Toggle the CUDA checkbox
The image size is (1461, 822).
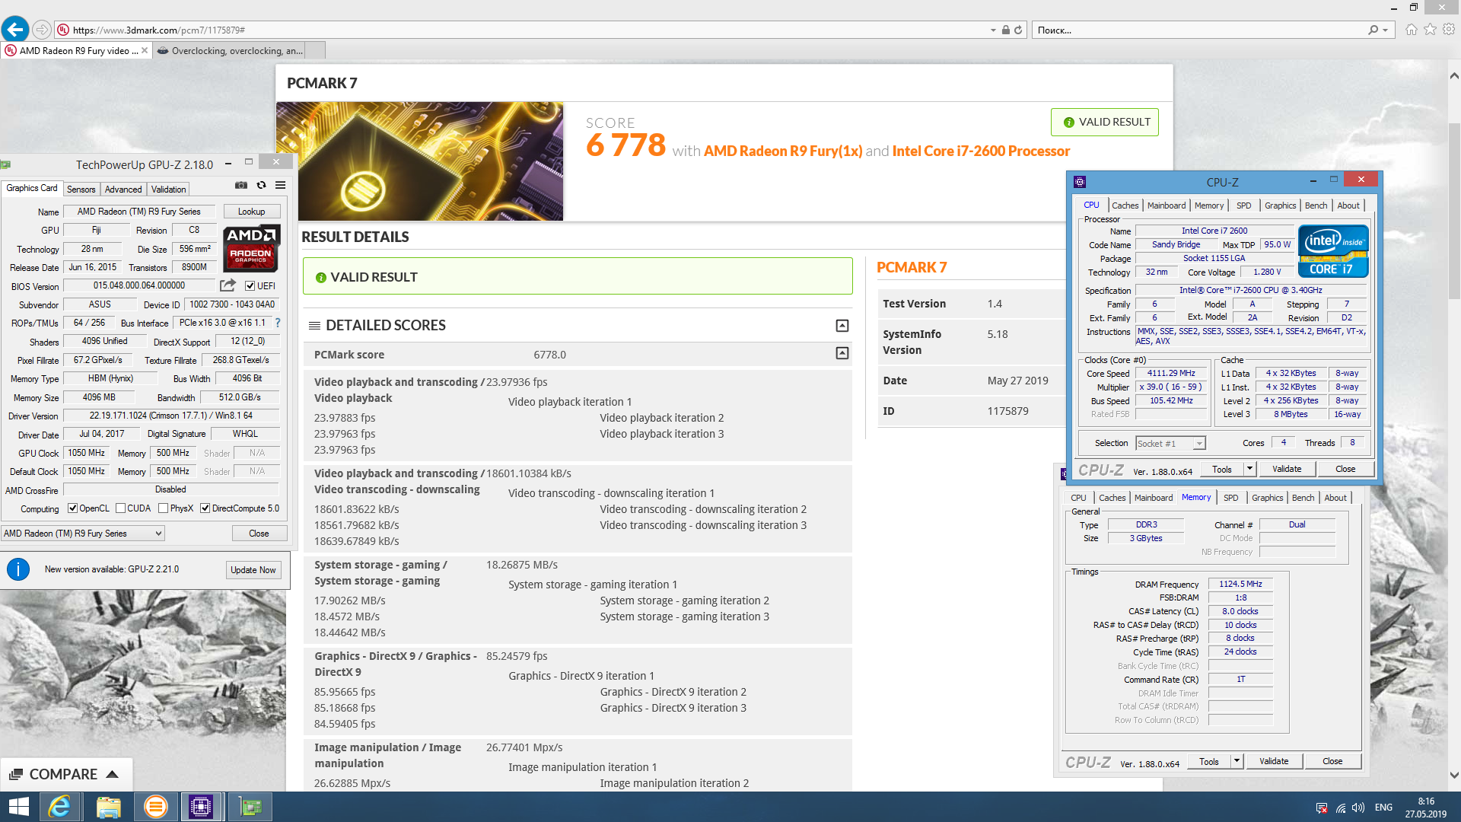click(x=120, y=508)
